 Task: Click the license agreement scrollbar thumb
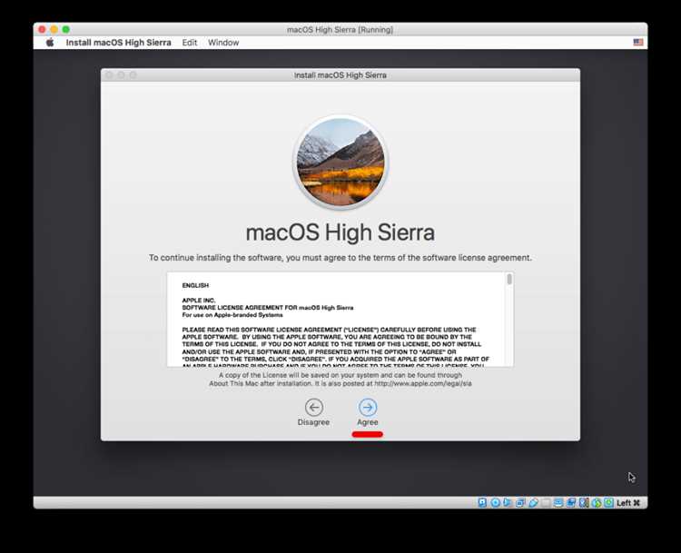pos(509,279)
